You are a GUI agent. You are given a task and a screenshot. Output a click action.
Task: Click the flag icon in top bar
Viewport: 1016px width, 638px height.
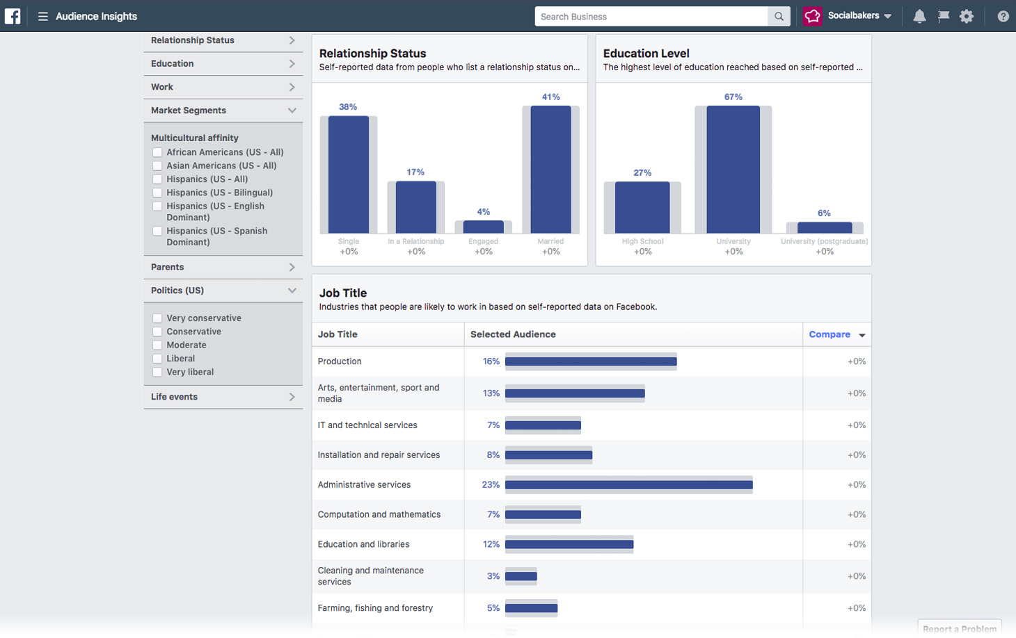click(943, 16)
